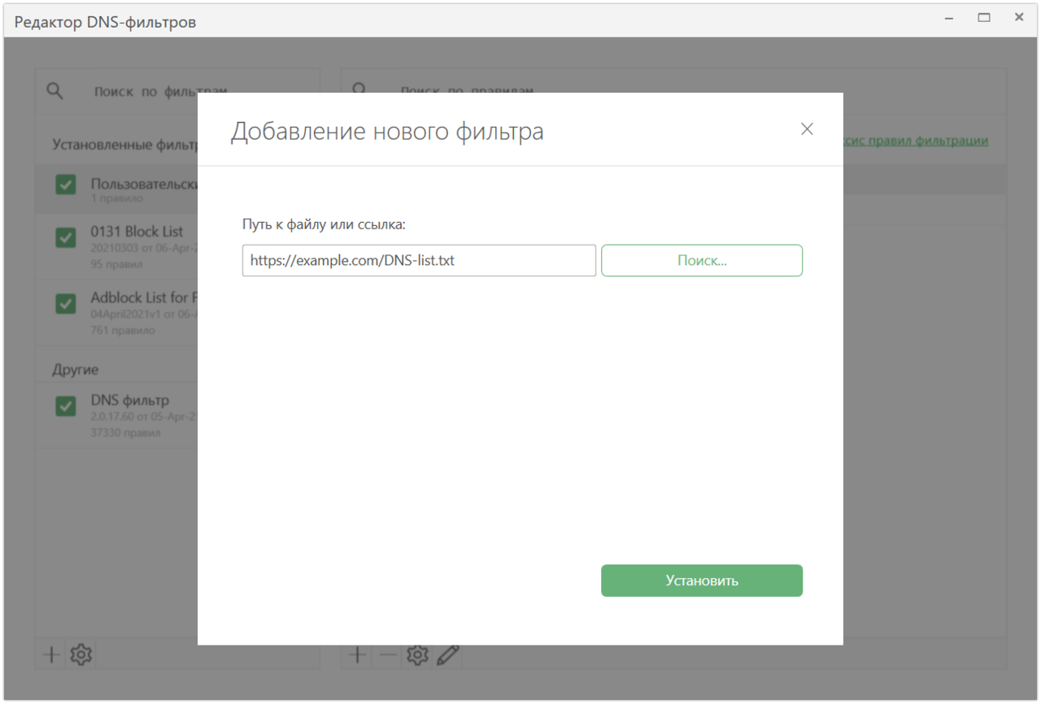Select the DNS фильтр row text

(130, 400)
